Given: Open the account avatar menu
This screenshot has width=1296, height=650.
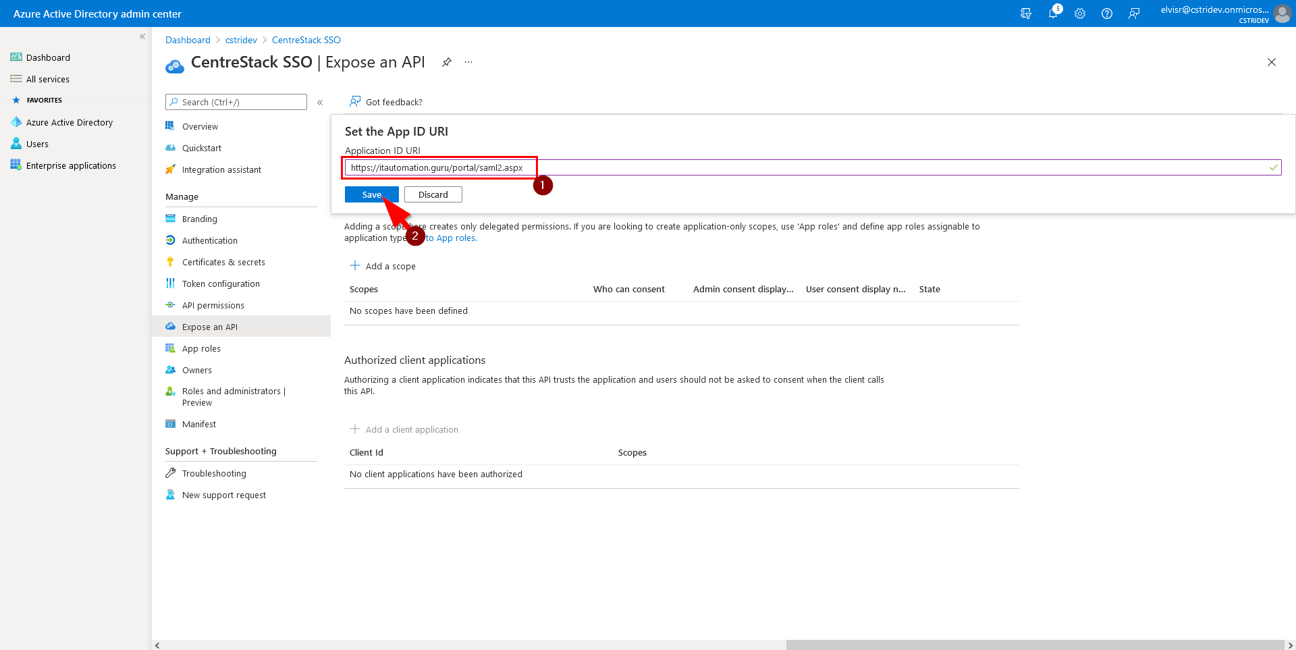Looking at the screenshot, I should tap(1282, 13).
